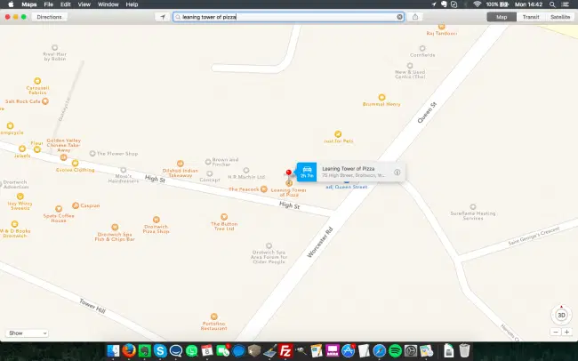
Task: Select the Brummel Henry marker
Action: click(381, 97)
